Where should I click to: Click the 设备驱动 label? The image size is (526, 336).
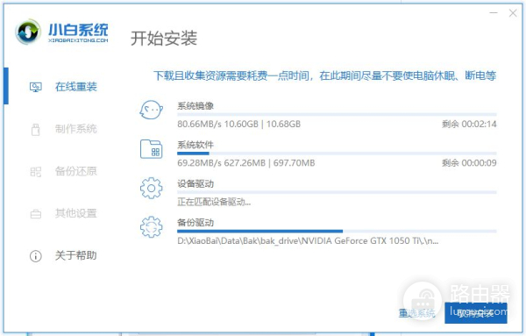tap(195, 184)
